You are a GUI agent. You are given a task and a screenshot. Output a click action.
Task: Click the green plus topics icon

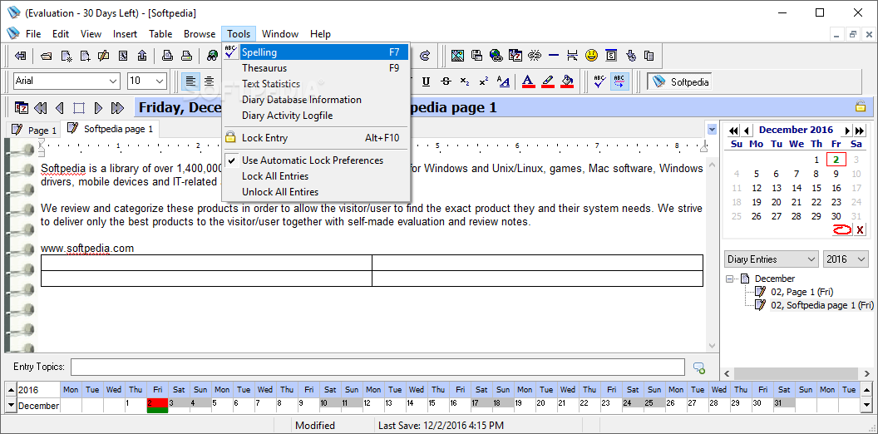[x=698, y=367]
